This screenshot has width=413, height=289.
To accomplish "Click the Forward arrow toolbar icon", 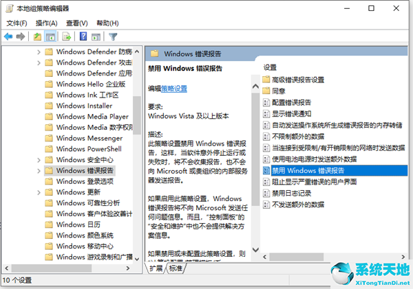I will point(21,36).
